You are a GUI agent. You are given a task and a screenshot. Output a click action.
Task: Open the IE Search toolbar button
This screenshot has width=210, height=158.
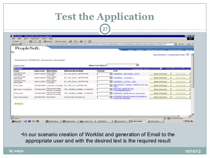[x=48, y=42]
